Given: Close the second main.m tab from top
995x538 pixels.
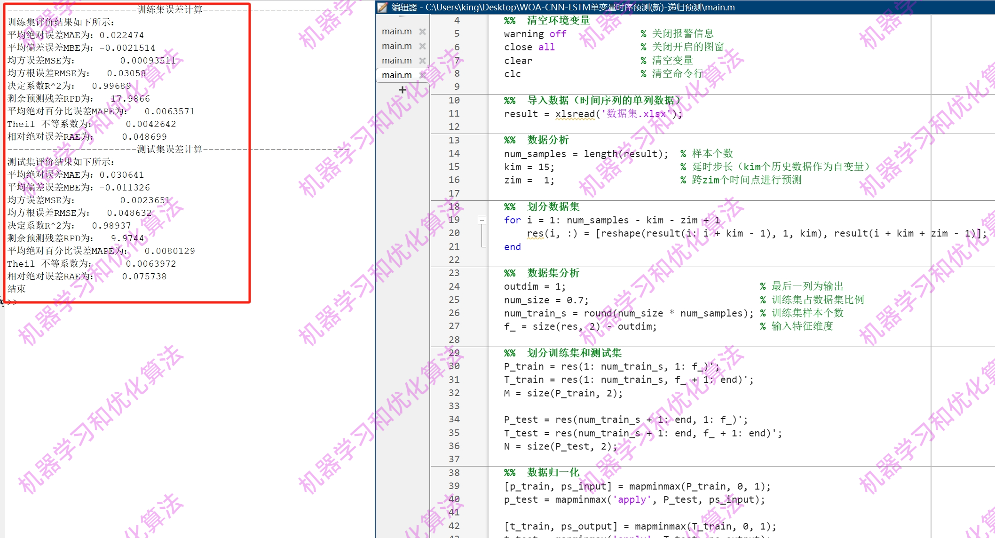Looking at the screenshot, I should click(422, 46).
